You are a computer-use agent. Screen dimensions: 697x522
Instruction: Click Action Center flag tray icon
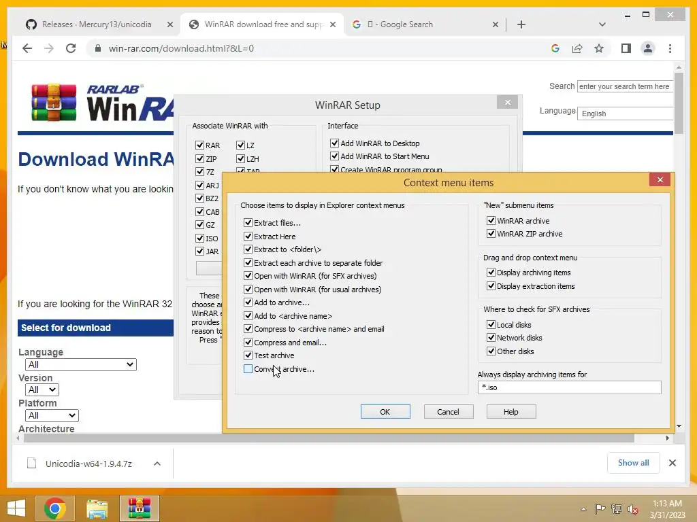(x=600, y=509)
